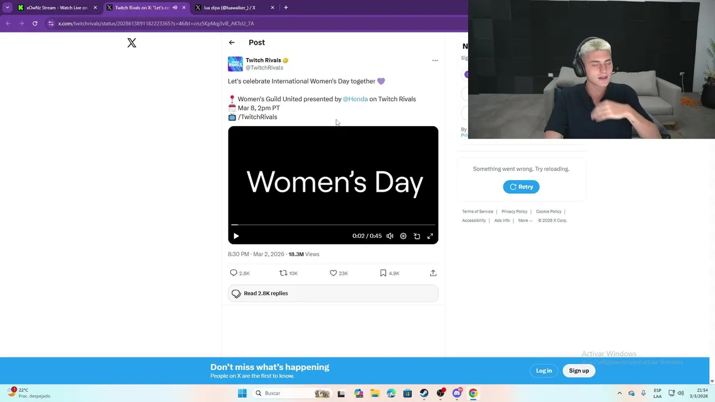Click the taskbar Buscar search box
Image resolution: width=715 pixels, height=402 pixels.
tap(293, 393)
